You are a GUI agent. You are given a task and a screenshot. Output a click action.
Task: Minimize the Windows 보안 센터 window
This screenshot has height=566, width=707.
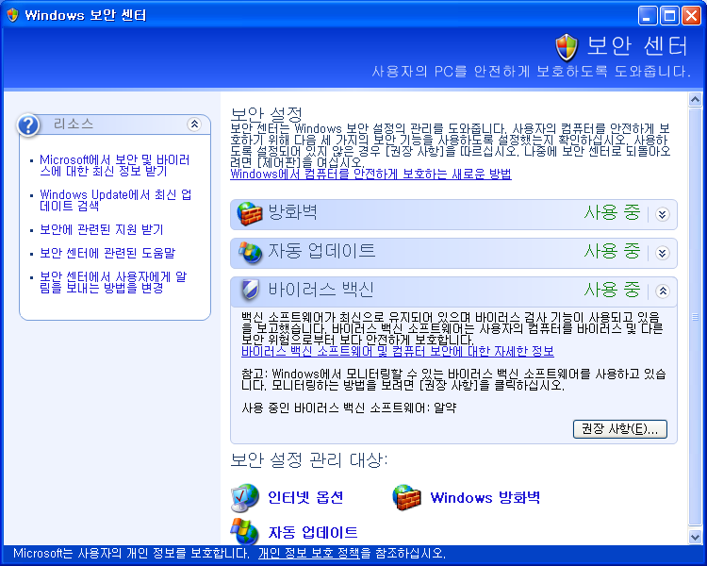[x=648, y=16]
